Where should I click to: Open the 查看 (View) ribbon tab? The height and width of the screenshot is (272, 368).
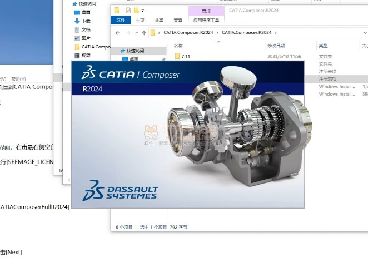click(178, 20)
